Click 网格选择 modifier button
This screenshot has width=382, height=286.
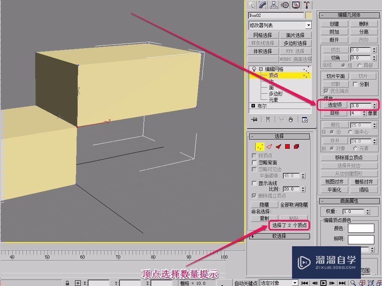point(263,35)
